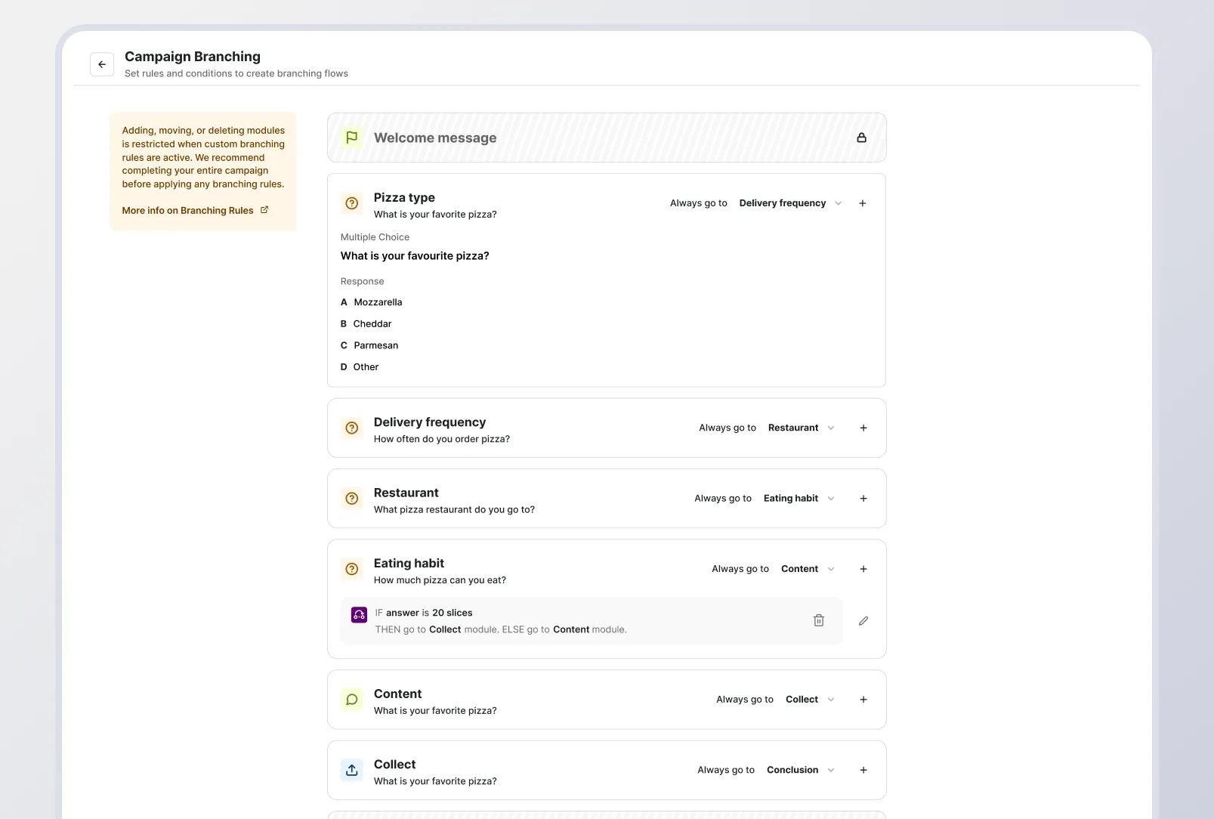The image size is (1214, 819).
Task: Open the Collect destination dropdown
Action: point(810,700)
